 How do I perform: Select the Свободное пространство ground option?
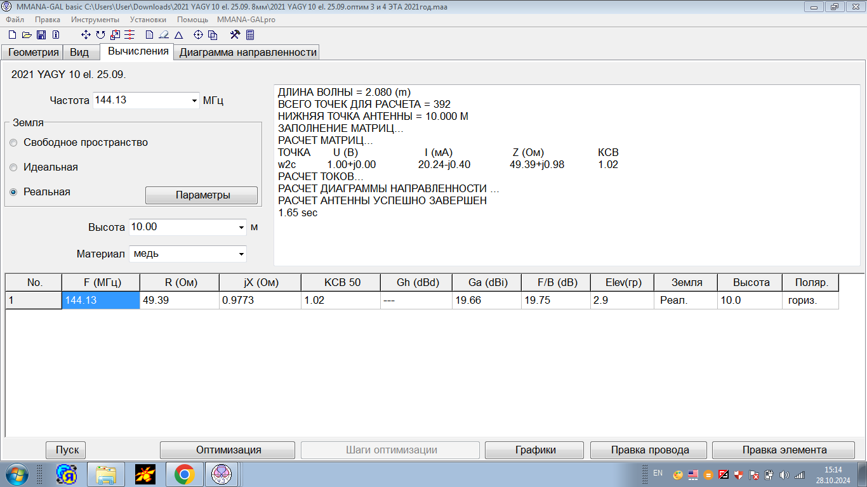click(x=14, y=143)
